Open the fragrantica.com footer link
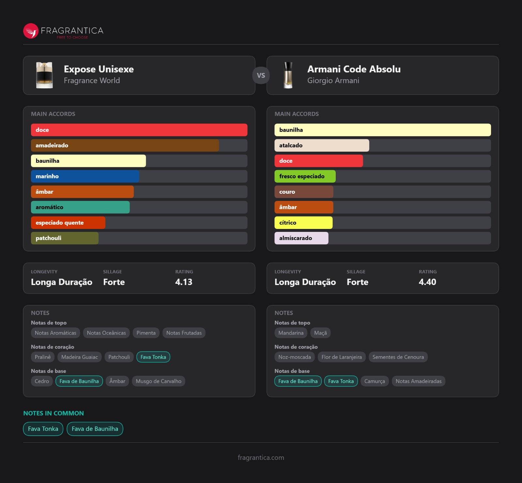 261,458
